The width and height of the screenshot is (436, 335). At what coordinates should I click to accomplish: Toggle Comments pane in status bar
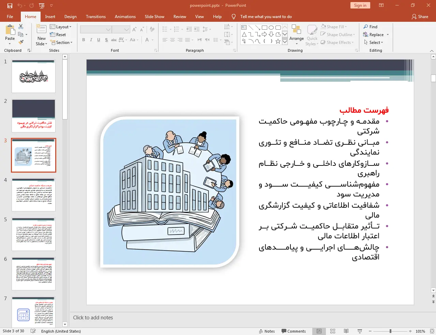294,331
